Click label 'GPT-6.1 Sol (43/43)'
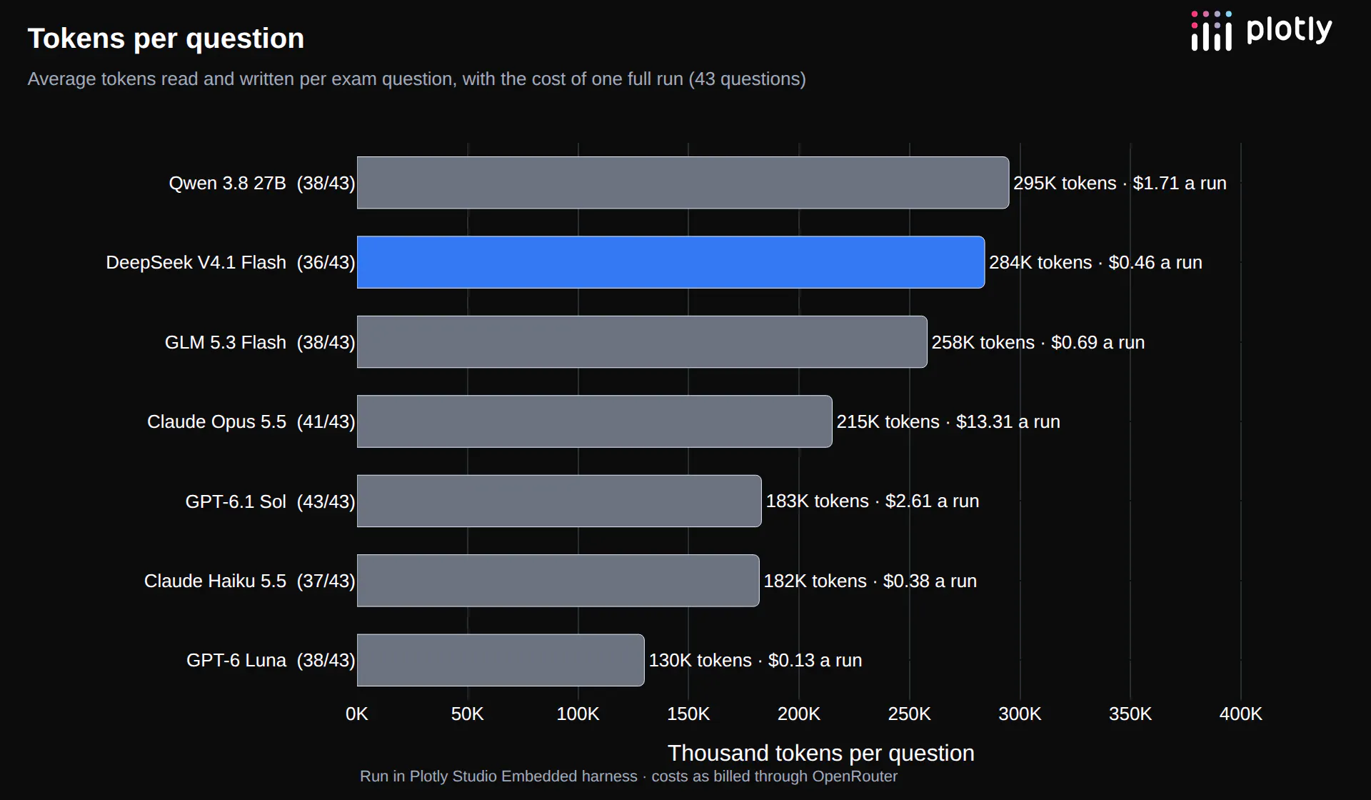 pos(270,501)
